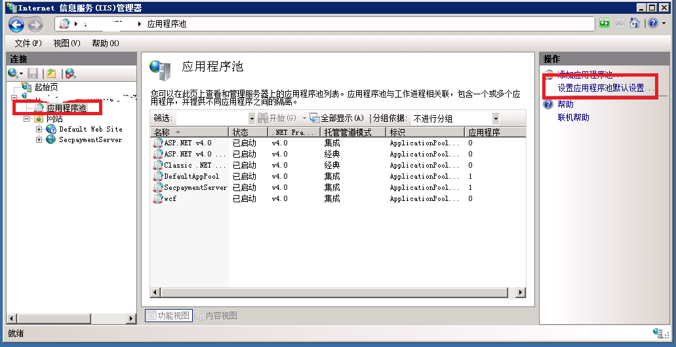Select the SecpaymentServer pool icon in list

pyautogui.click(x=158, y=188)
